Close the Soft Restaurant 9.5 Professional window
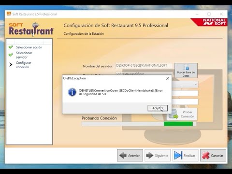Viewport: 232px width, 174px height. click(221, 14)
